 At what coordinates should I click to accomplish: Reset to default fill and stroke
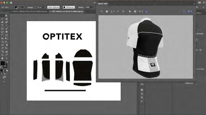[1, 67]
